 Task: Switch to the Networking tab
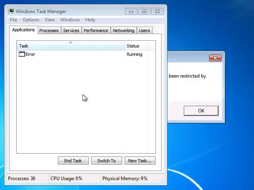coord(123,30)
